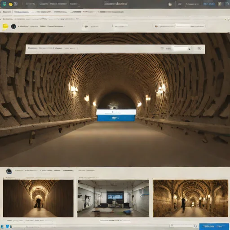Open the third menu label in dark top bar

coord(74,4)
